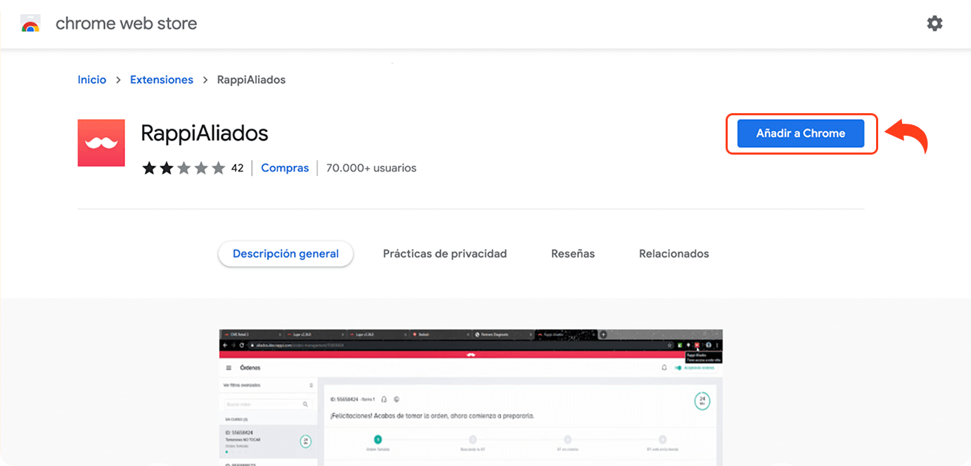Click the two-star rating display
This screenshot has width=971, height=466.
(x=184, y=168)
